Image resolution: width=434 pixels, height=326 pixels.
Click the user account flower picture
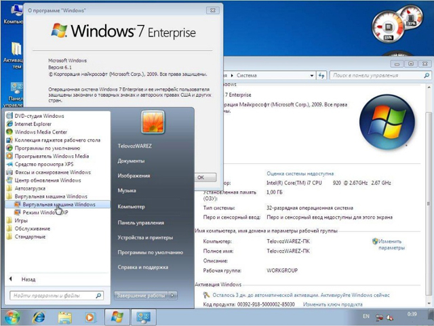point(153,122)
